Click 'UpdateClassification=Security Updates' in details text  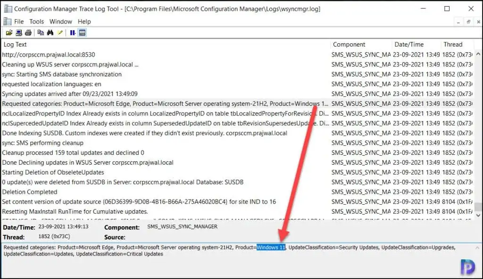333,247
